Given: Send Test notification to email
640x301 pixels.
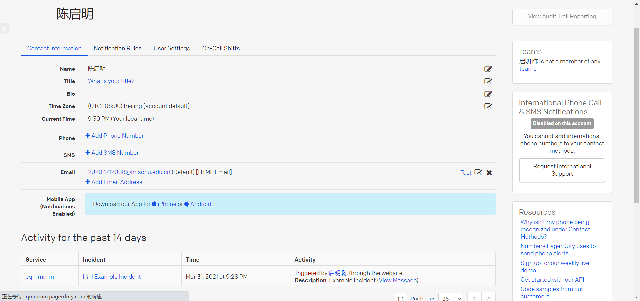Looking at the screenshot, I should tap(466, 173).
